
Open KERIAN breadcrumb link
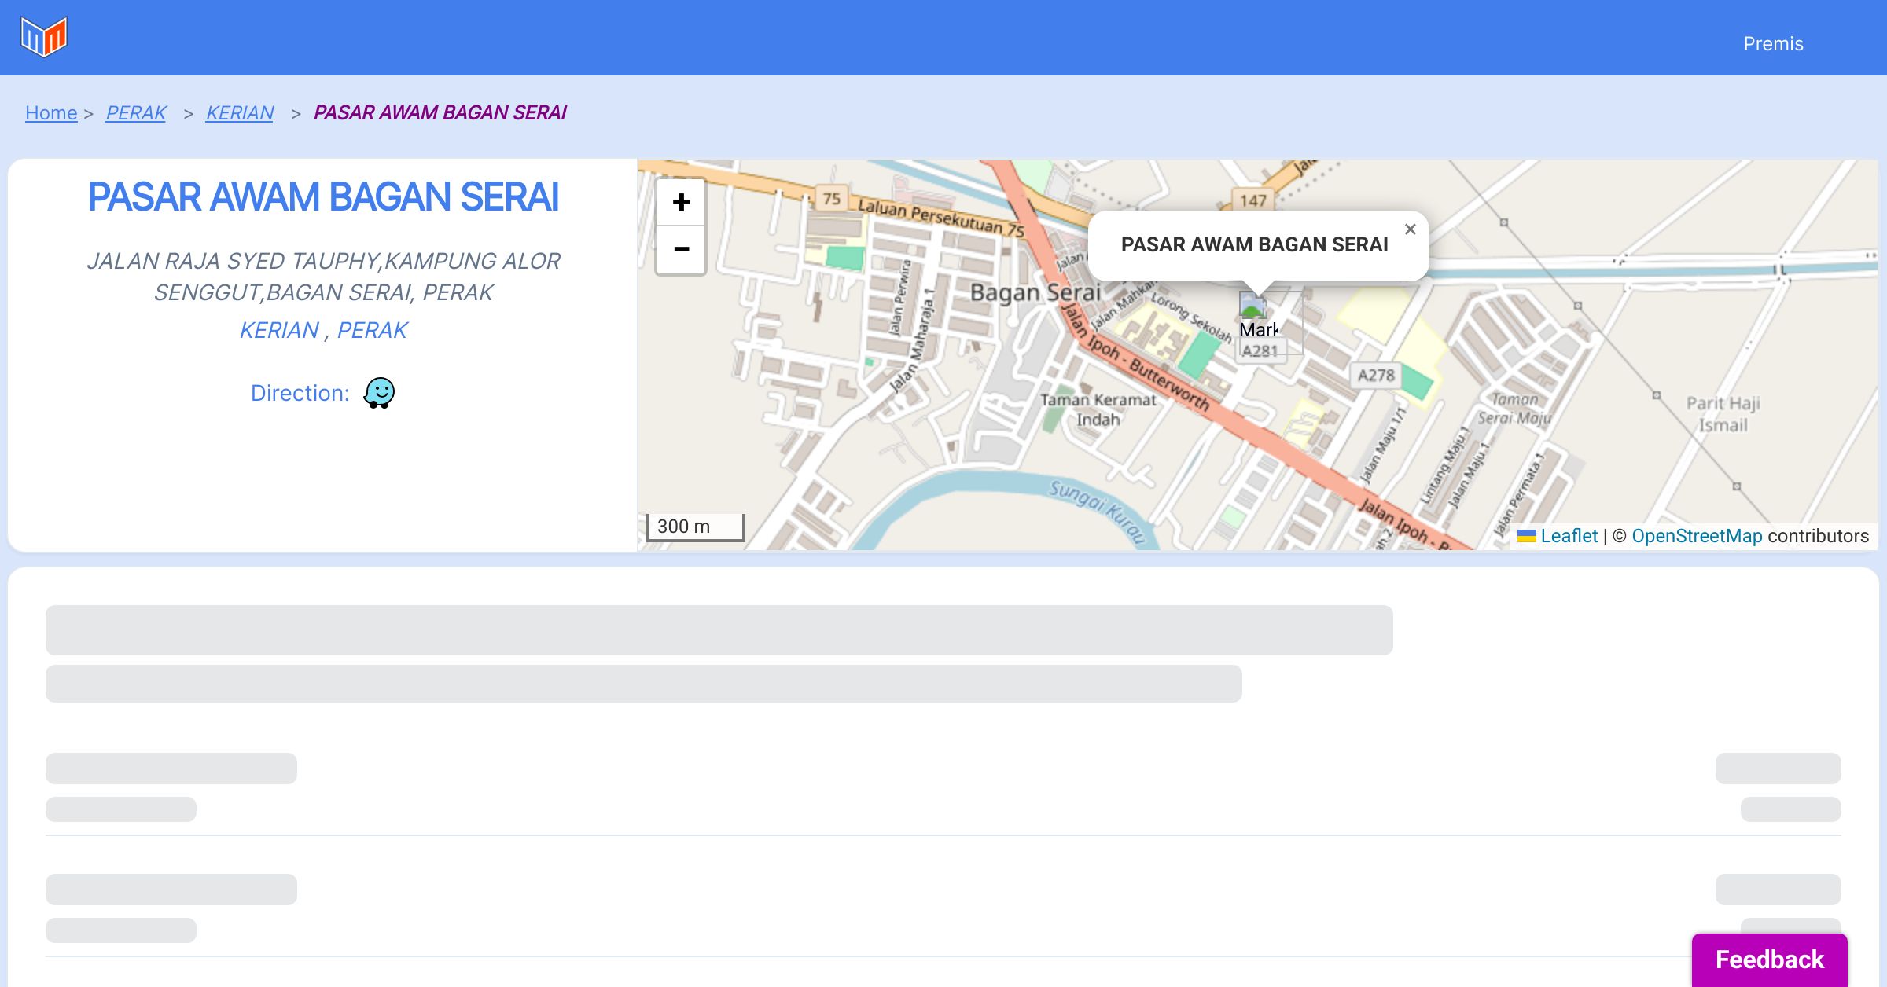(x=240, y=113)
